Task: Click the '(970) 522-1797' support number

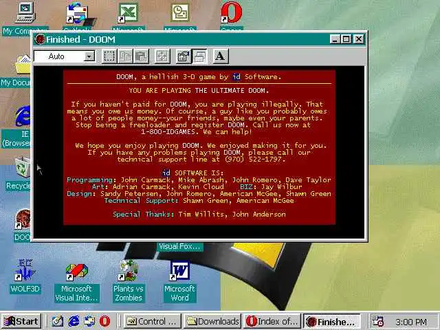Action: click(255, 159)
